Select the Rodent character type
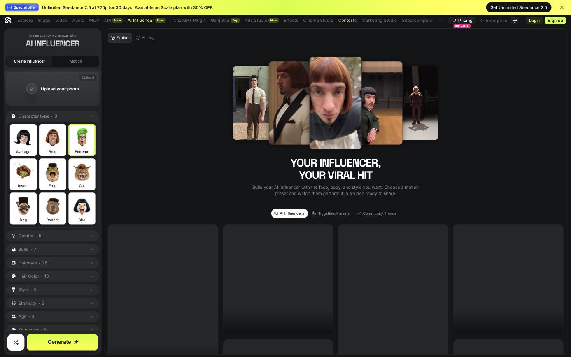Screen dimensions: 571x357 pos(52,208)
